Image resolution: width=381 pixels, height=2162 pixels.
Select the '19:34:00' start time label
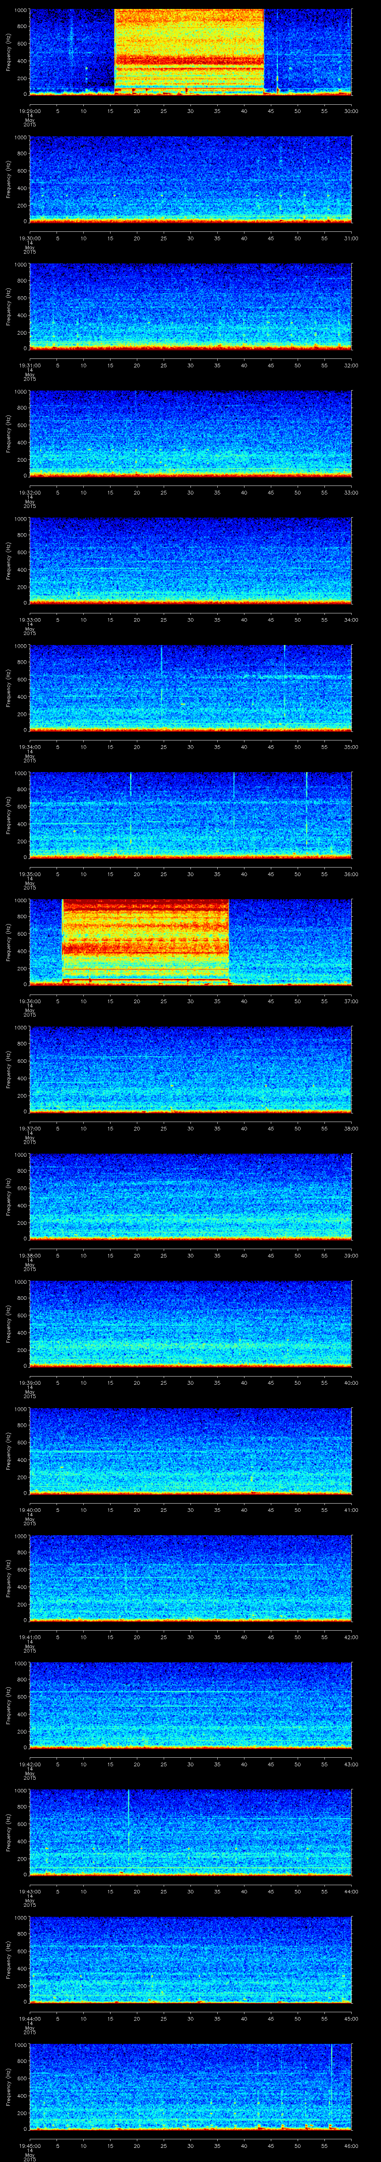[29, 747]
